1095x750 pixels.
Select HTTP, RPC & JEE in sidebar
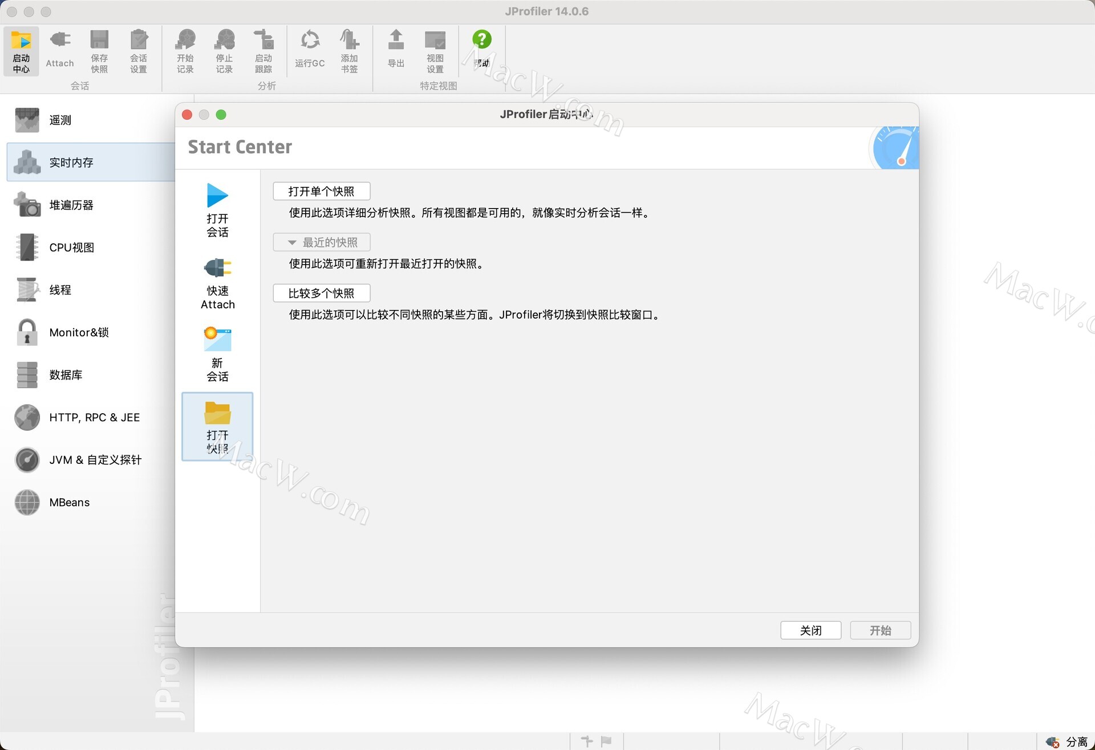coord(91,417)
